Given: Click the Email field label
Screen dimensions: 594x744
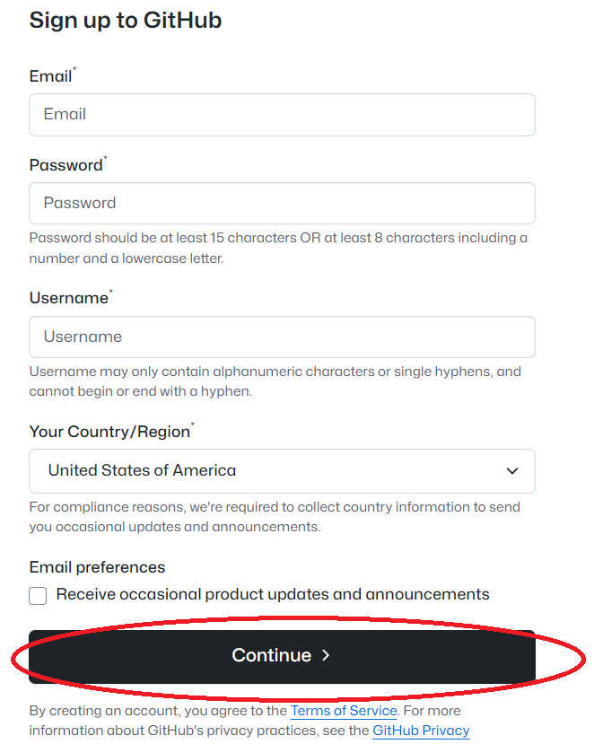Looking at the screenshot, I should 50,76.
